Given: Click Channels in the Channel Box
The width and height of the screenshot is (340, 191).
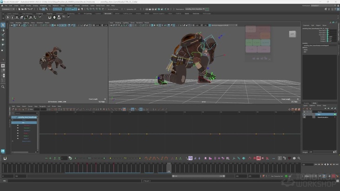Looking at the screenshot, I should tap(306, 25).
